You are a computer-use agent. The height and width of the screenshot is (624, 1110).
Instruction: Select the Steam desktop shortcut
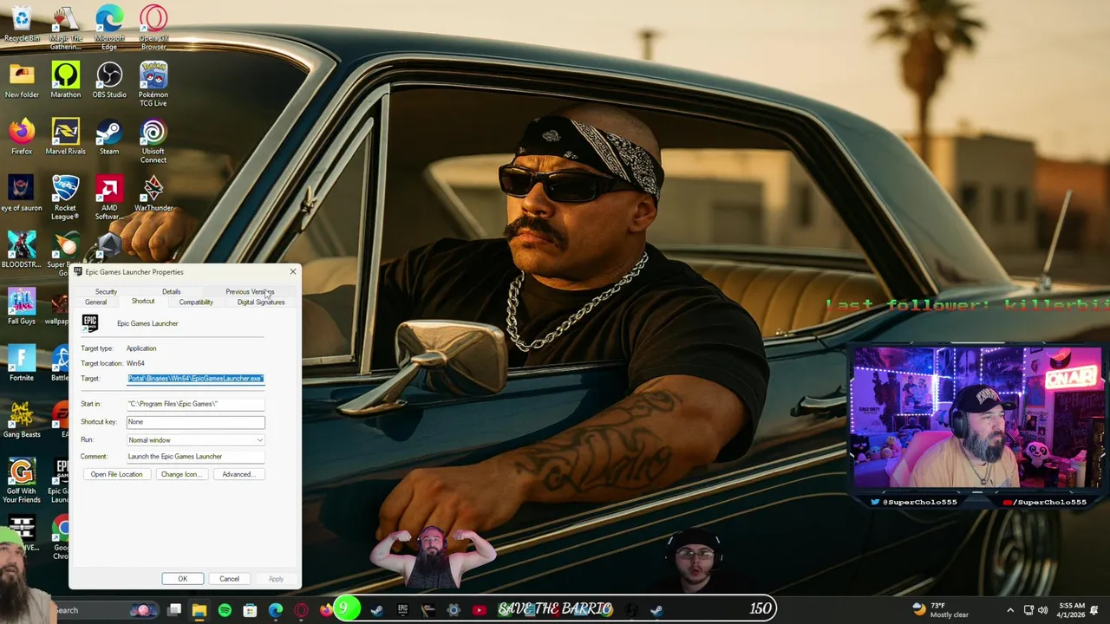click(x=109, y=137)
